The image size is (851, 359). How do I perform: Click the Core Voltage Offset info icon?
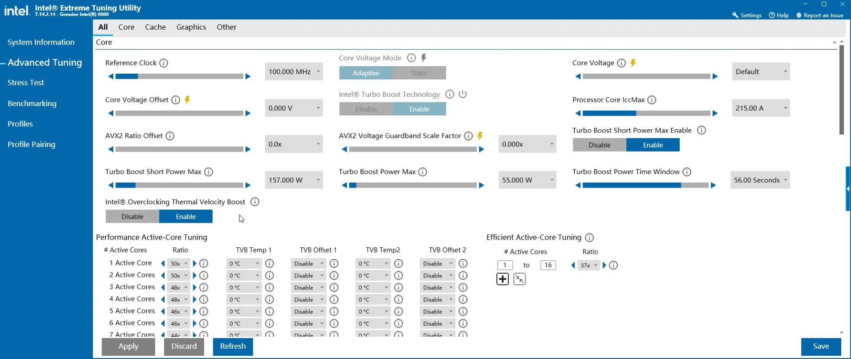tap(175, 100)
